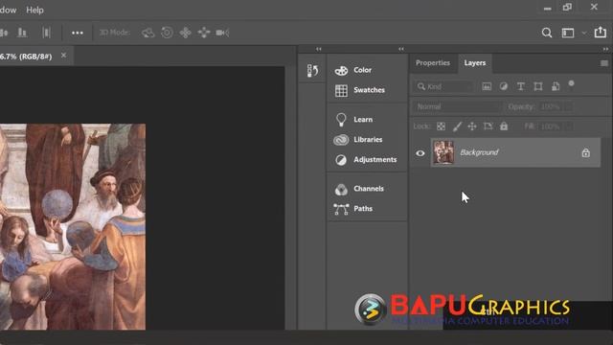The image size is (613, 345).
Task: Click the painting on the canvas
Action: tap(73, 227)
